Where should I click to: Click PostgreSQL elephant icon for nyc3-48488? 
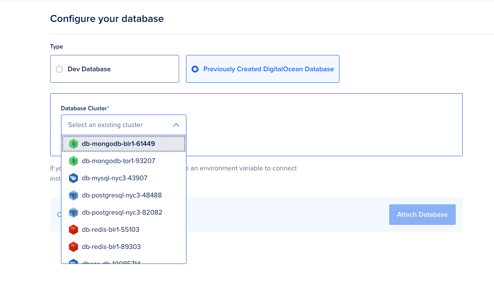[73, 195]
